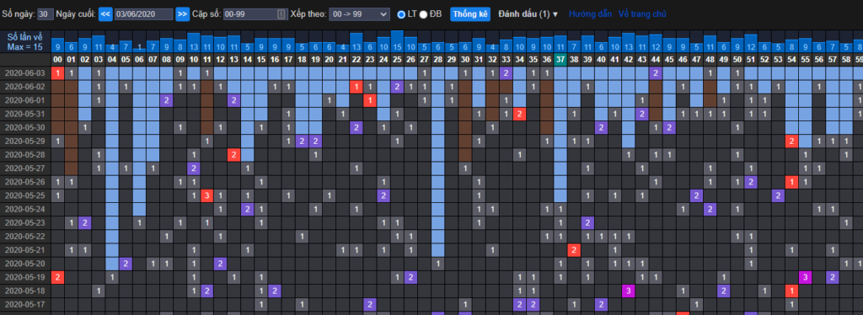Click the 2020-06-01 row label

25,100
